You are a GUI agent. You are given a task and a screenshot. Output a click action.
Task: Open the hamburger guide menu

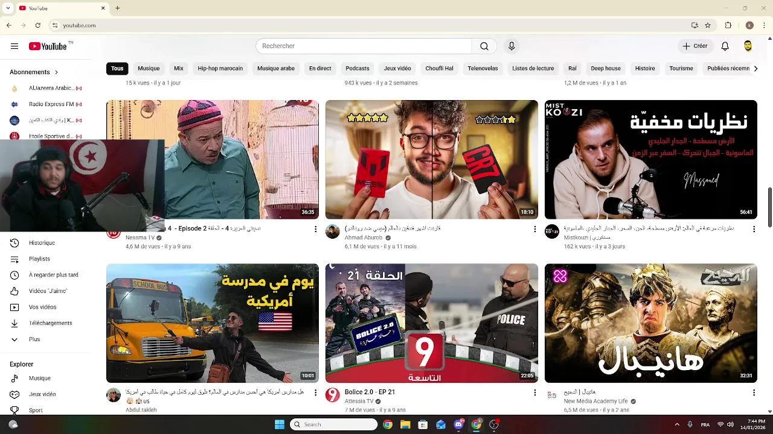click(14, 46)
